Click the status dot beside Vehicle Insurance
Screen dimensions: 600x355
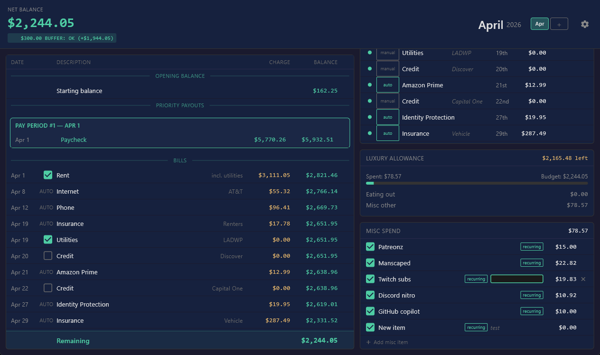370,133
